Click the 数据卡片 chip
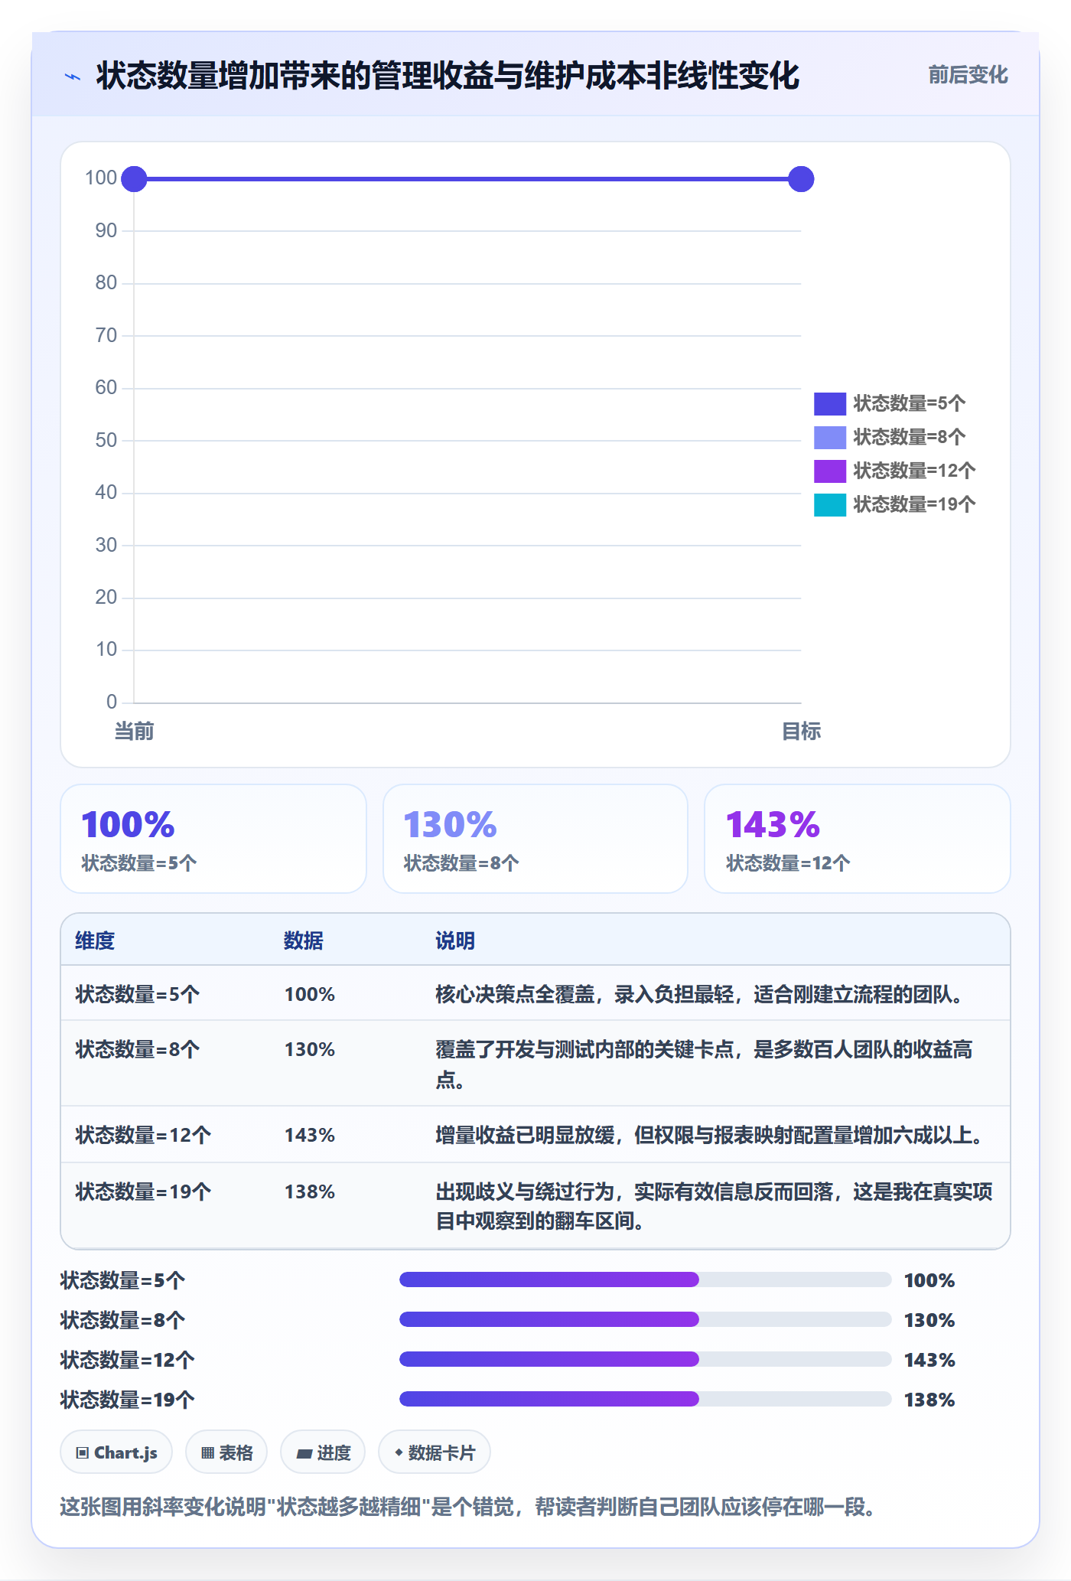 pyautogui.click(x=435, y=1452)
